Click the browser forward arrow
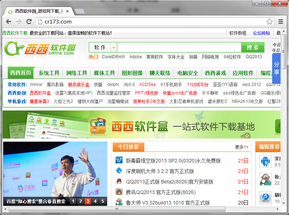Viewport: 289px width, 215px height. pos(19,22)
